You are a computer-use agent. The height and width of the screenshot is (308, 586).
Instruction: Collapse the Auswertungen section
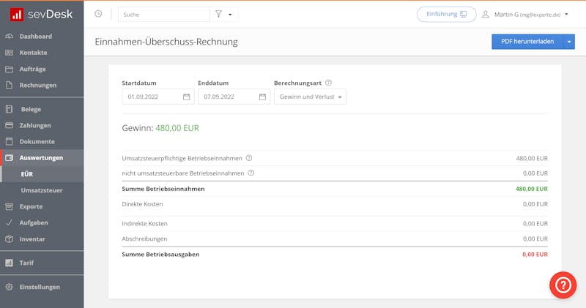(x=42, y=158)
